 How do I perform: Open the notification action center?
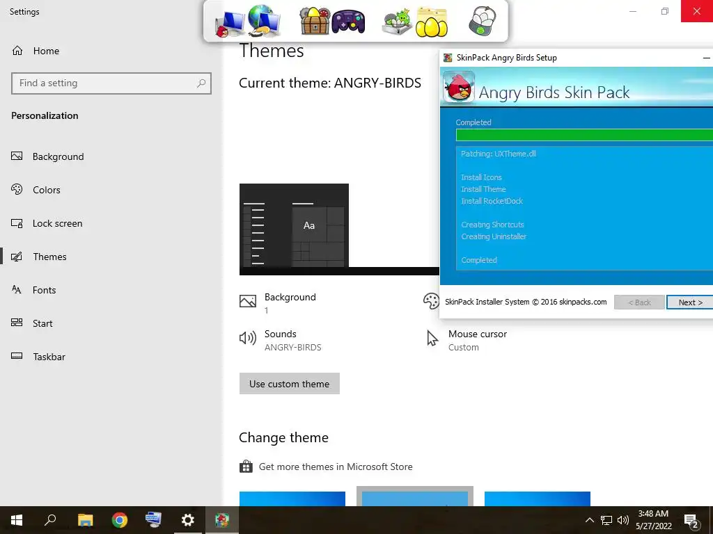[x=691, y=521]
